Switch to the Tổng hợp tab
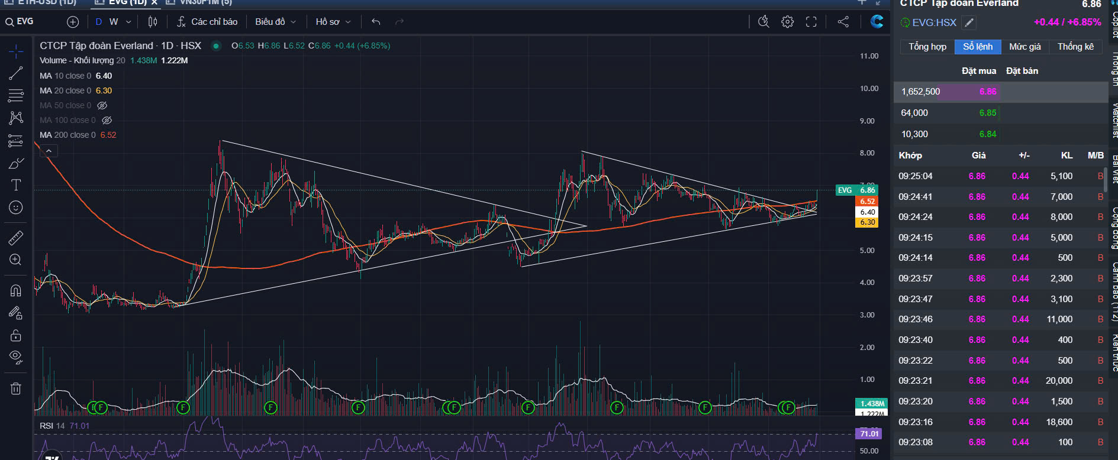This screenshot has height=460, width=1118. click(927, 47)
